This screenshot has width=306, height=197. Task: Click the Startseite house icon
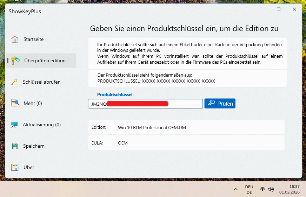15,39
